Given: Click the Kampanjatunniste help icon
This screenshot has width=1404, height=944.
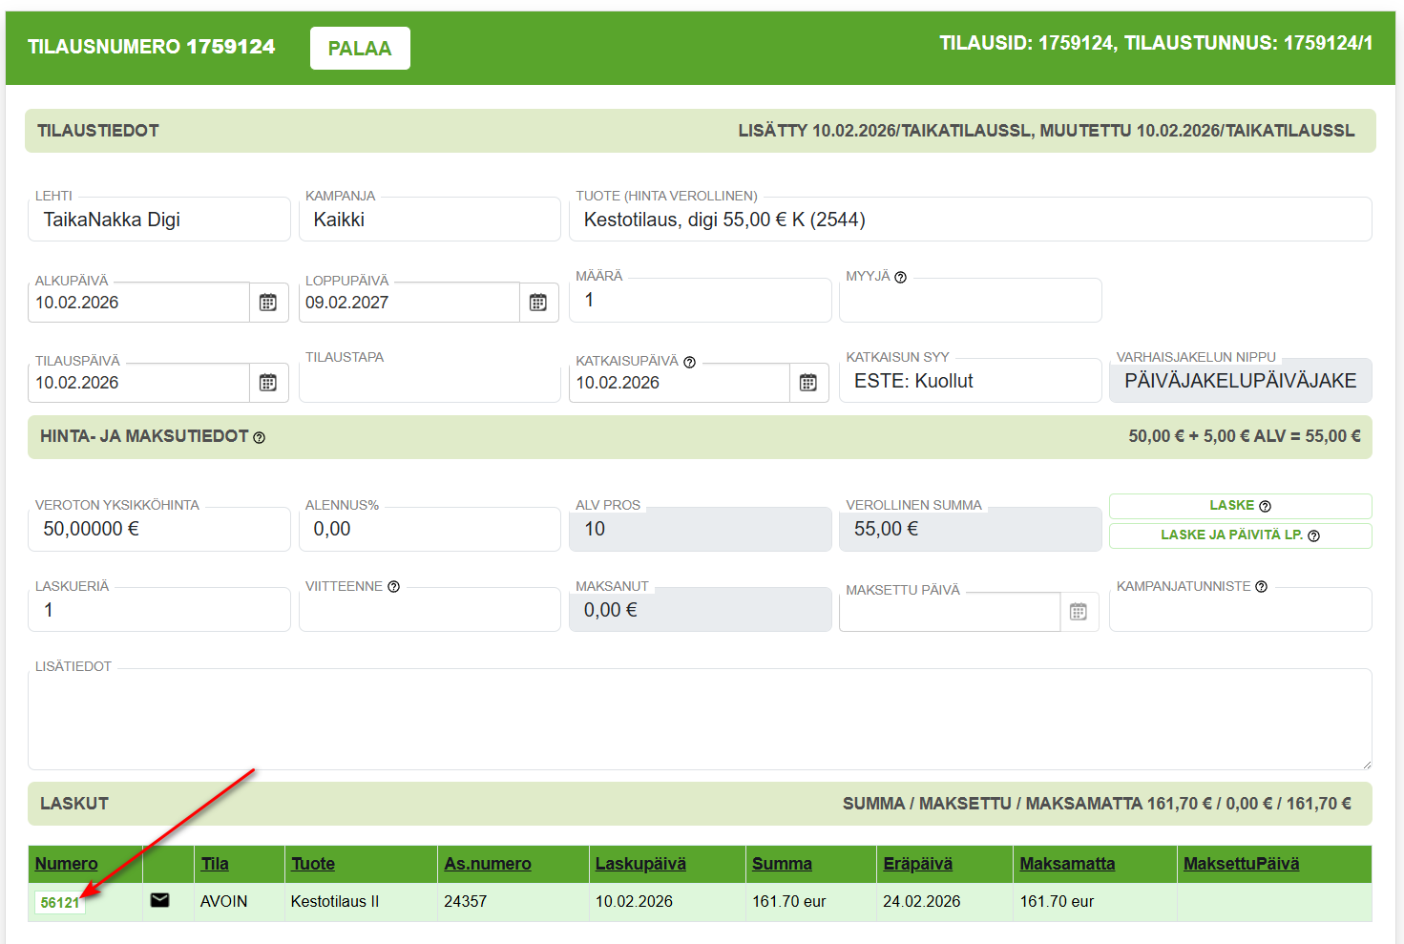Looking at the screenshot, I should [1261, 586].
